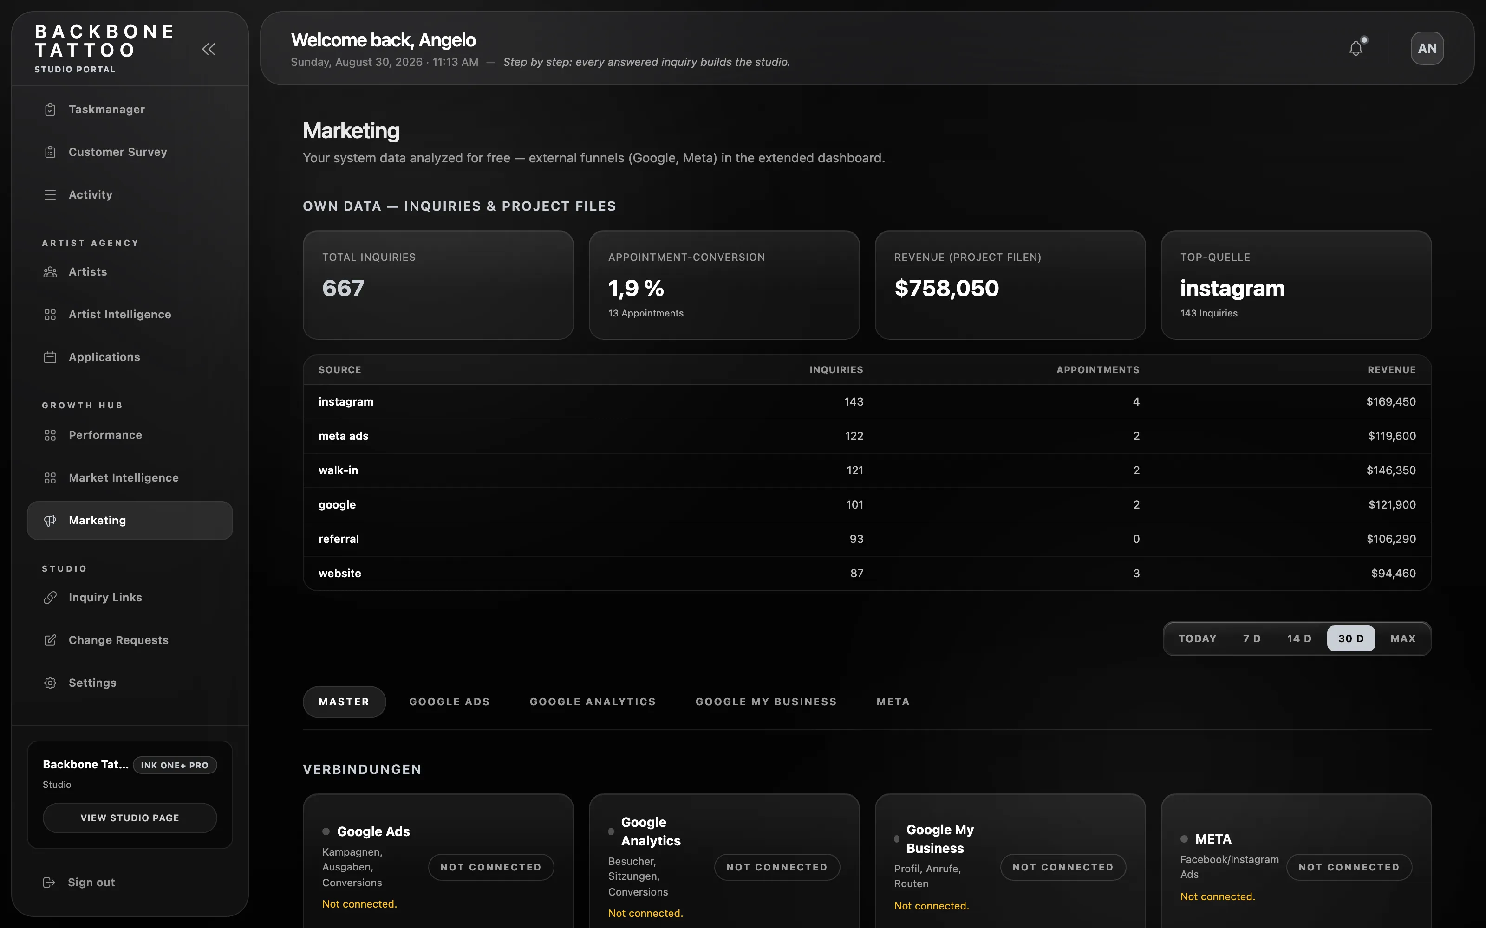Screen dimensions: 1486x928
Task: Click the INK ONE+ PRO plan badge
Action: [175, 765]
